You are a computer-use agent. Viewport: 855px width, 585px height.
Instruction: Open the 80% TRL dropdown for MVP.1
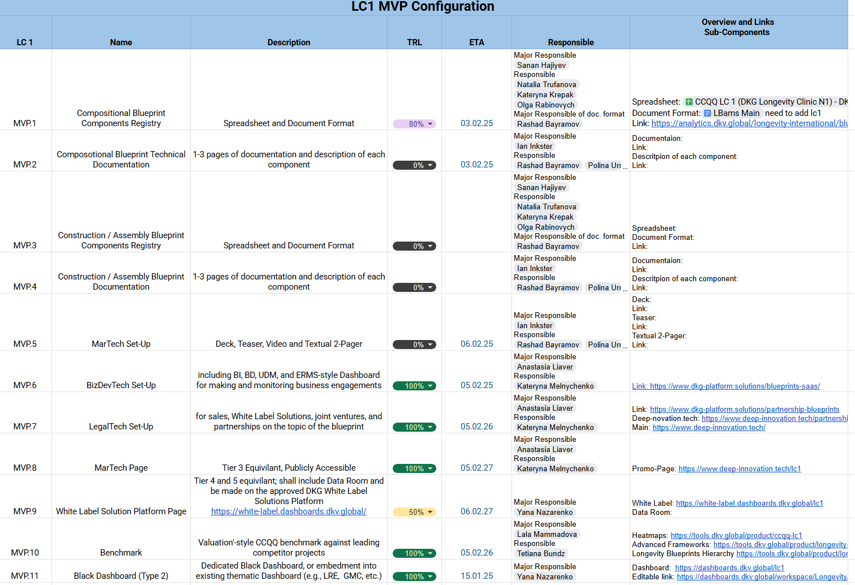[430, 124]
